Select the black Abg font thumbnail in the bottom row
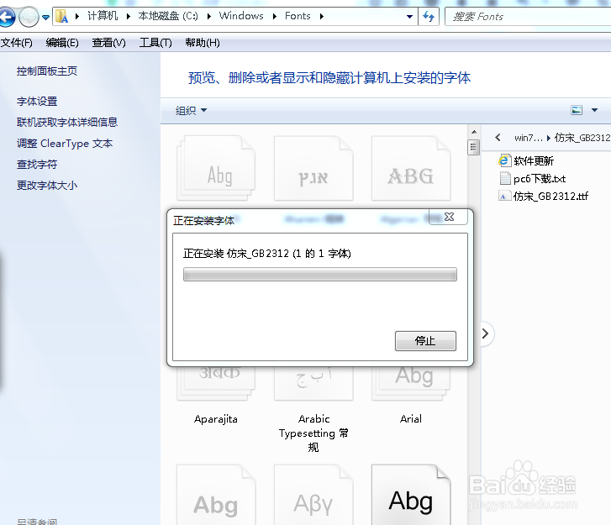611x525 pixels. pyautogui.click(x=411, y=495)
